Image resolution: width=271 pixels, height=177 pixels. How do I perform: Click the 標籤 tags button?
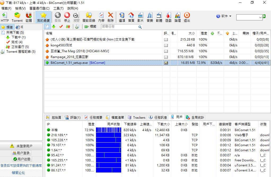tap(90, 26)
